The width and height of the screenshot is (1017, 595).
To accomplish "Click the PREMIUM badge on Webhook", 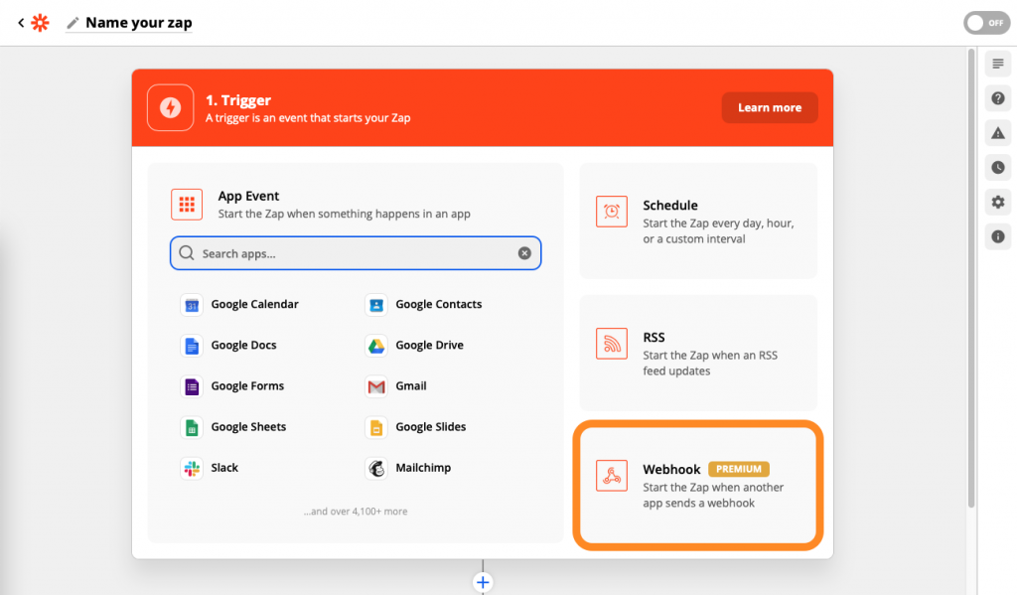I will tap(739, 469).
